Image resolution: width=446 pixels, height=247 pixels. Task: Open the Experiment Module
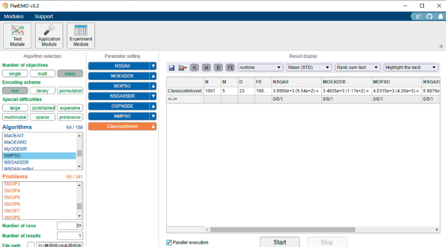point(81,36)
